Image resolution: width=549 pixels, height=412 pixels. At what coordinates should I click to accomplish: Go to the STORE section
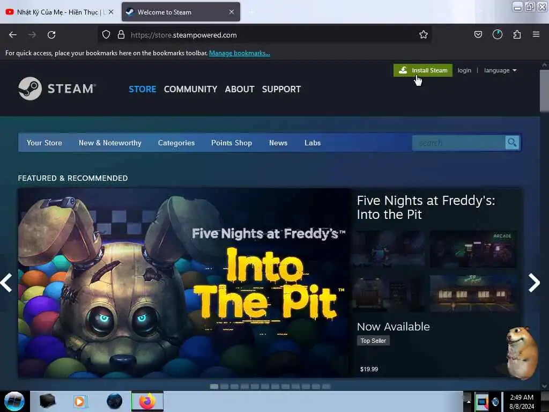142,90
